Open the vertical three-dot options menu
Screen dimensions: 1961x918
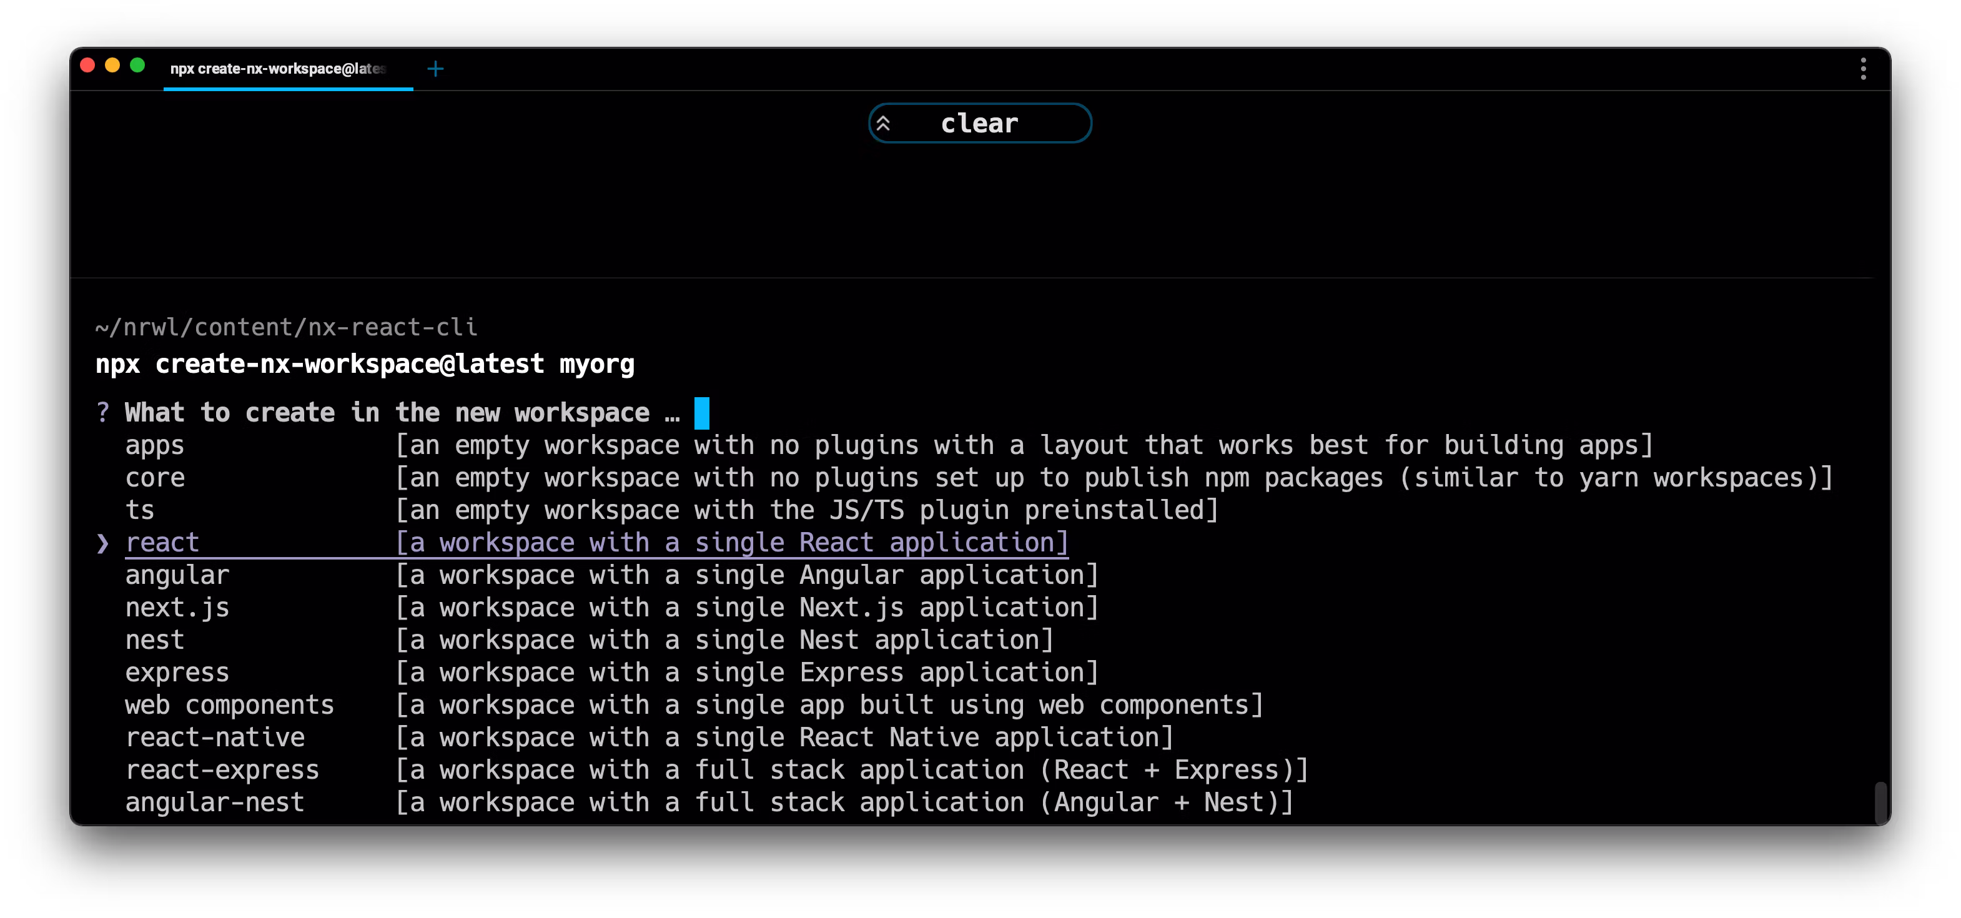(1863, 69)
